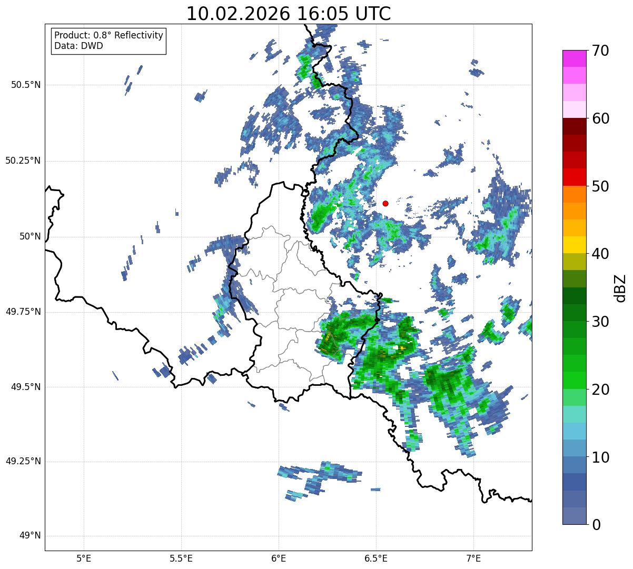
Task: Click the 49.25°N latitude label
Action: pos(23,461)
